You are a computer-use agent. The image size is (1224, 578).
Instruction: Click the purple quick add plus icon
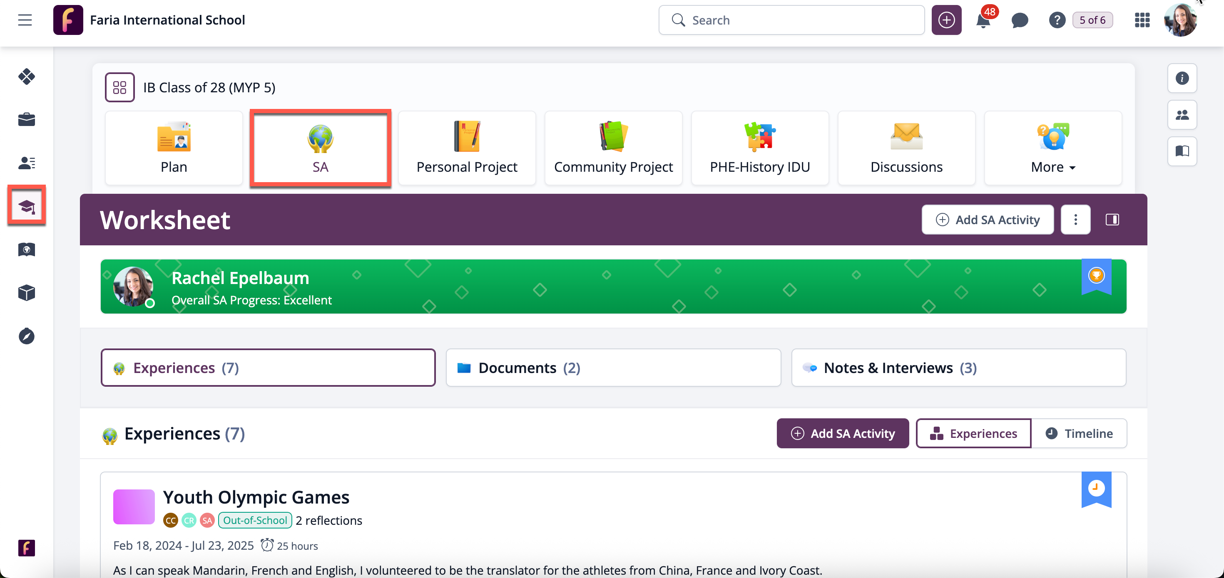946,20
